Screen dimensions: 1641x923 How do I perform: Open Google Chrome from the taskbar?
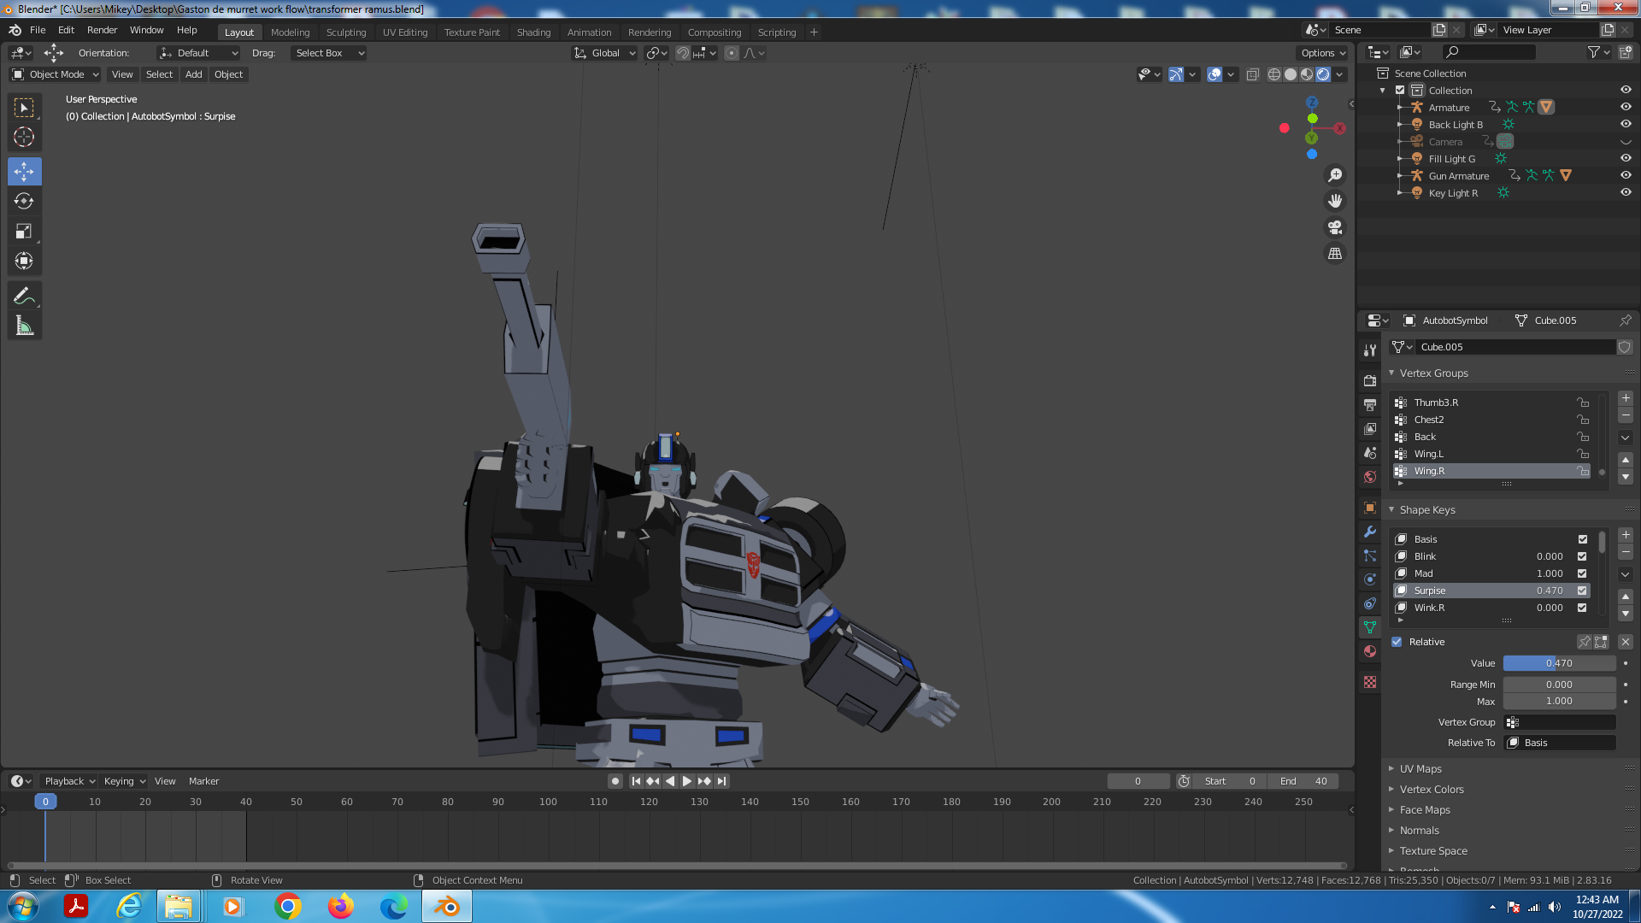288,906
